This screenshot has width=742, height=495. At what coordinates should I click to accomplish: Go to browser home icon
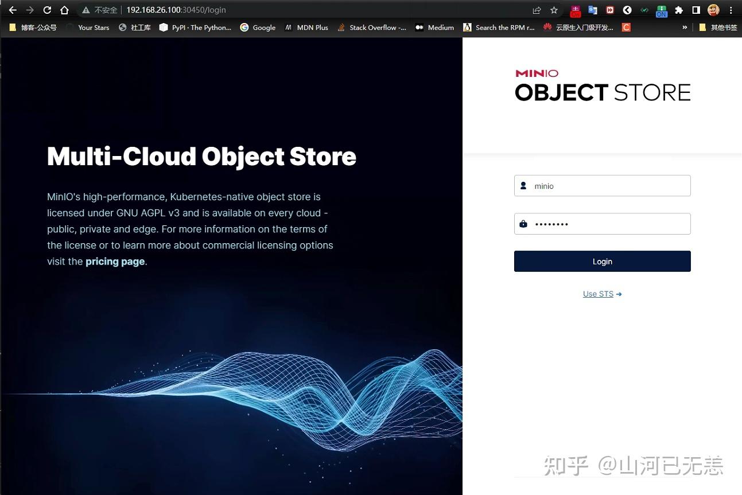64,10
